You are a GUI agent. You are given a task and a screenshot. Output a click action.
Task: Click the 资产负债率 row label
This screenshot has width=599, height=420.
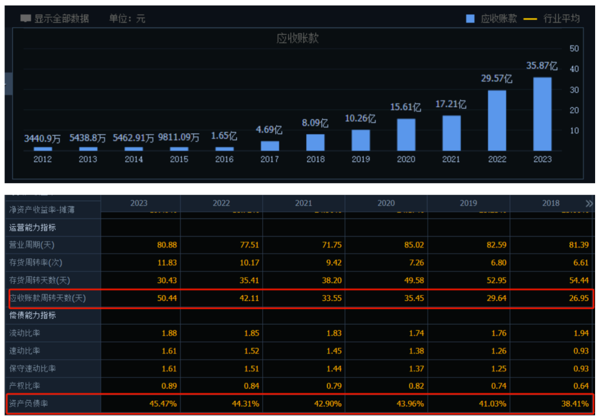[29, 403]
